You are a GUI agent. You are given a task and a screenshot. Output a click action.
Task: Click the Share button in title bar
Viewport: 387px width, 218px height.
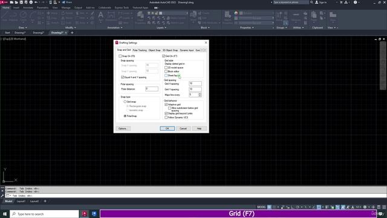tap(67, 2)
